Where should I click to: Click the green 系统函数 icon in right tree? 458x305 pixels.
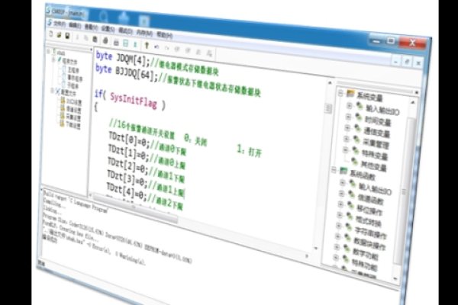pos(343,171)
